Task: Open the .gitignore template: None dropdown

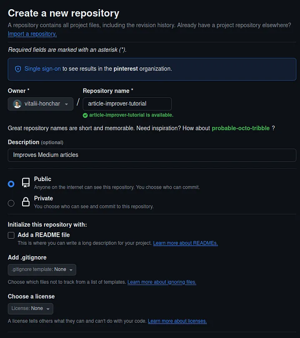Action: pyautogui.click(x=42, y=270)
